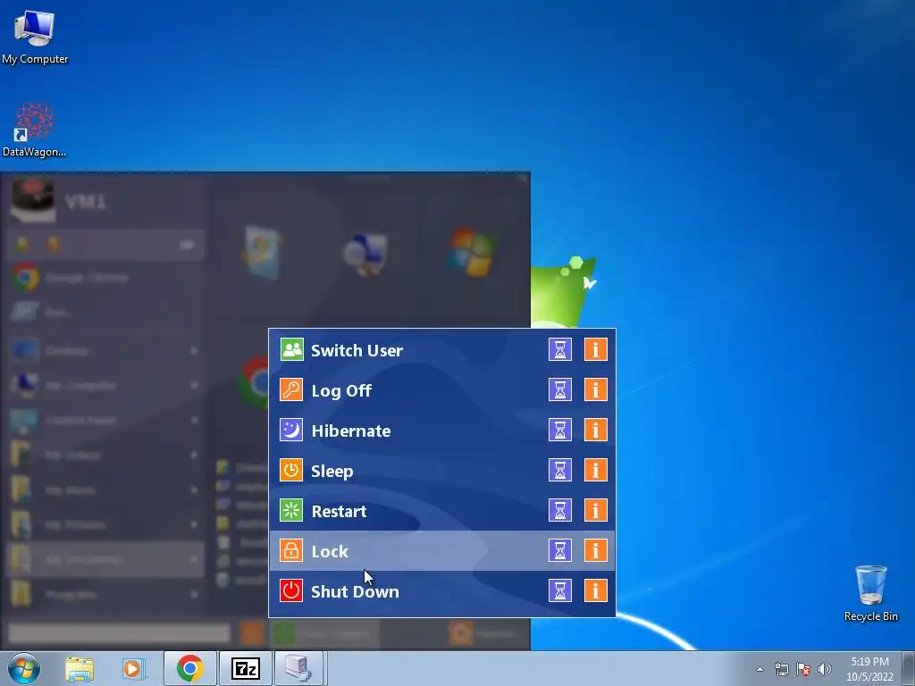Choose Log Off from the power menu

(441, 389)
